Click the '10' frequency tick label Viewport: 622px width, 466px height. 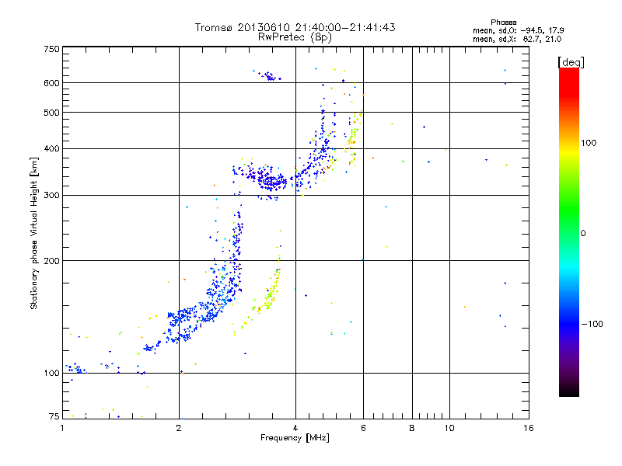449,428
